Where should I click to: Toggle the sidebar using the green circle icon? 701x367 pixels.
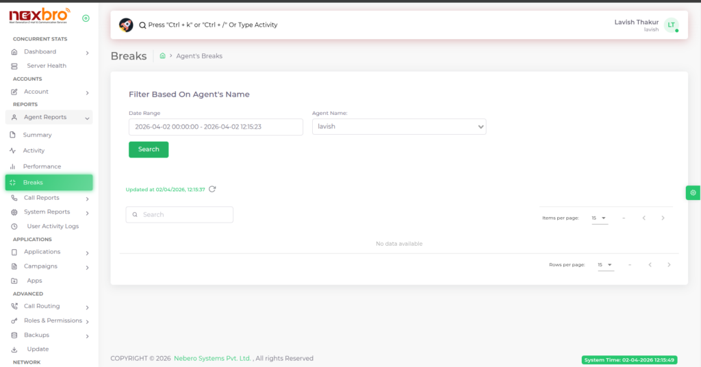(x=86, y=18)
